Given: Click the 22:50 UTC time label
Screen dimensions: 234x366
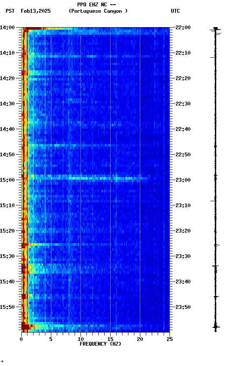Looking at the screenshot, I should 183,155.
